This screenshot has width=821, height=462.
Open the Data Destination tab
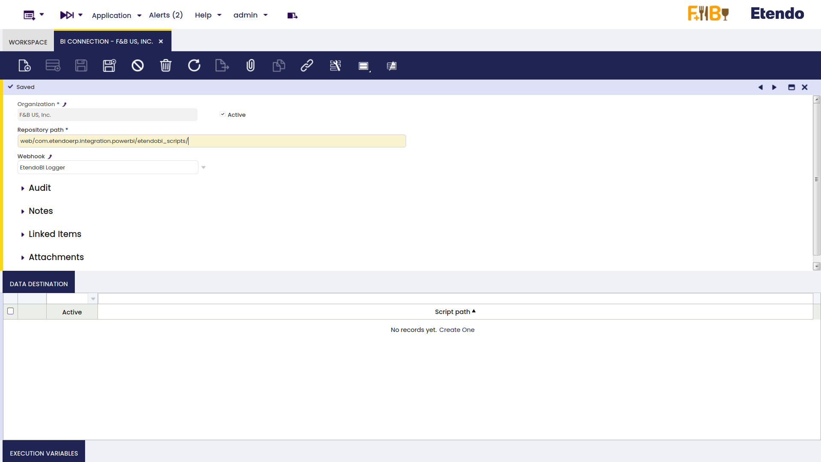39,284
